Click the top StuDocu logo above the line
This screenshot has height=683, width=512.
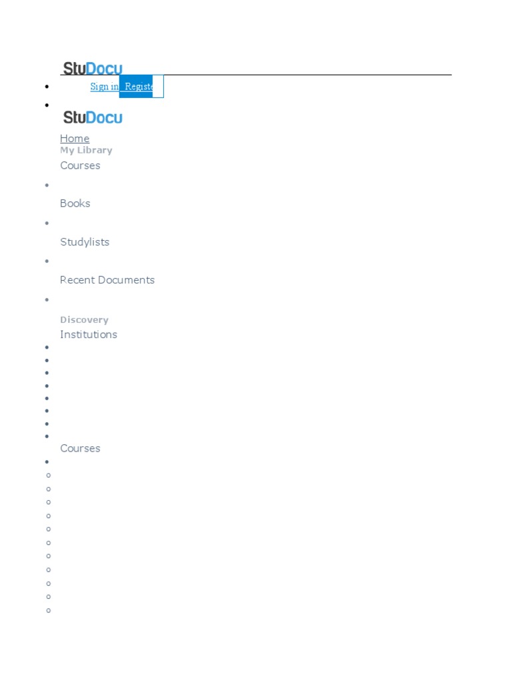pyautogui.click(x=93, y=68)
